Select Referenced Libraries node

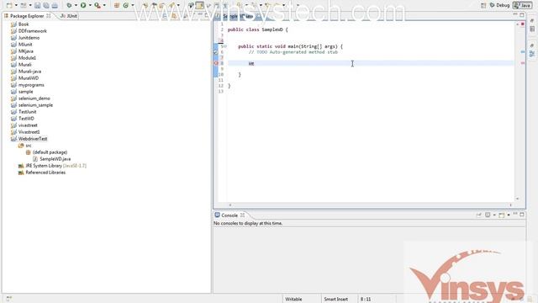[x=45, y=173]
